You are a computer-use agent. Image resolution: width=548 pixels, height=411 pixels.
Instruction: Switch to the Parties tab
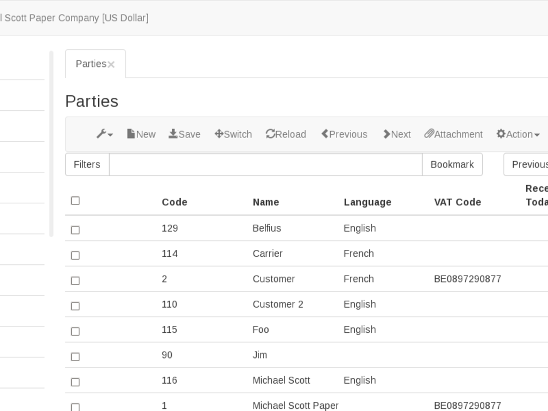point(91,64)
